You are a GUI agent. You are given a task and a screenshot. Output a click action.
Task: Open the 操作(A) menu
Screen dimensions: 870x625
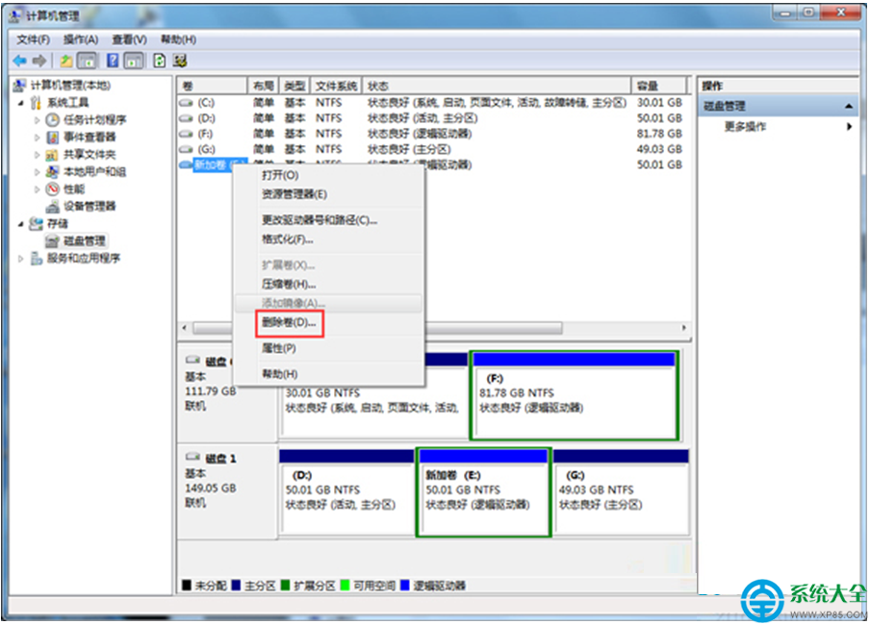click(81, 39)
